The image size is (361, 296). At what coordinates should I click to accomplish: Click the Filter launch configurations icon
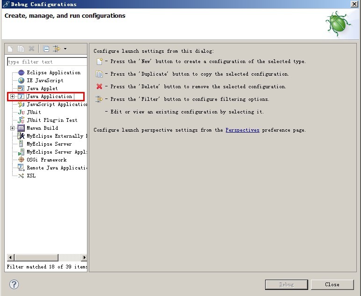pos(57,49)
